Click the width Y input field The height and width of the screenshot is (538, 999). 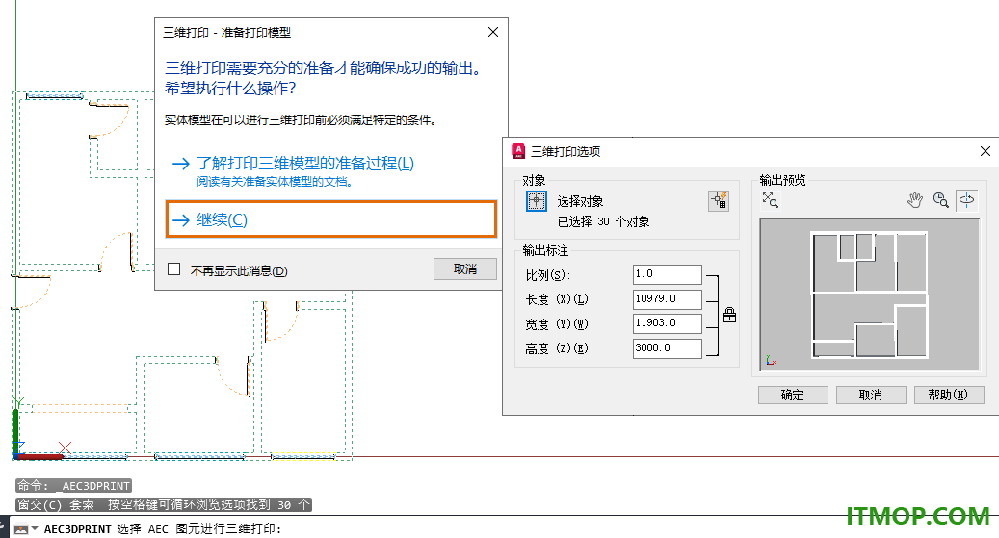click(x=667, y=323)
